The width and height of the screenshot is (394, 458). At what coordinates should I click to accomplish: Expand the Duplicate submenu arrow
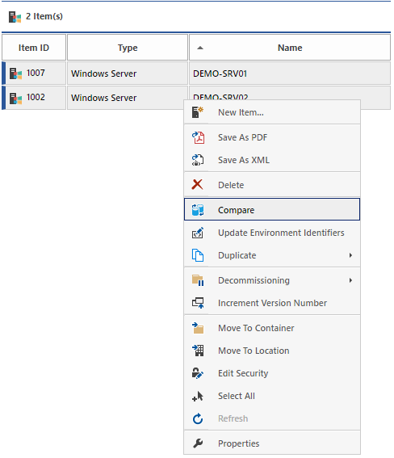[350, 255]
